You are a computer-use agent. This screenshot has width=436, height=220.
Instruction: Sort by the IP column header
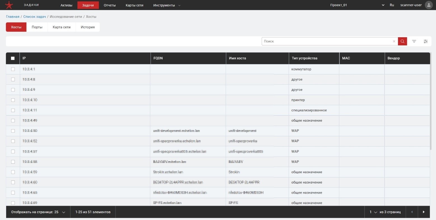tap(85, 58)
